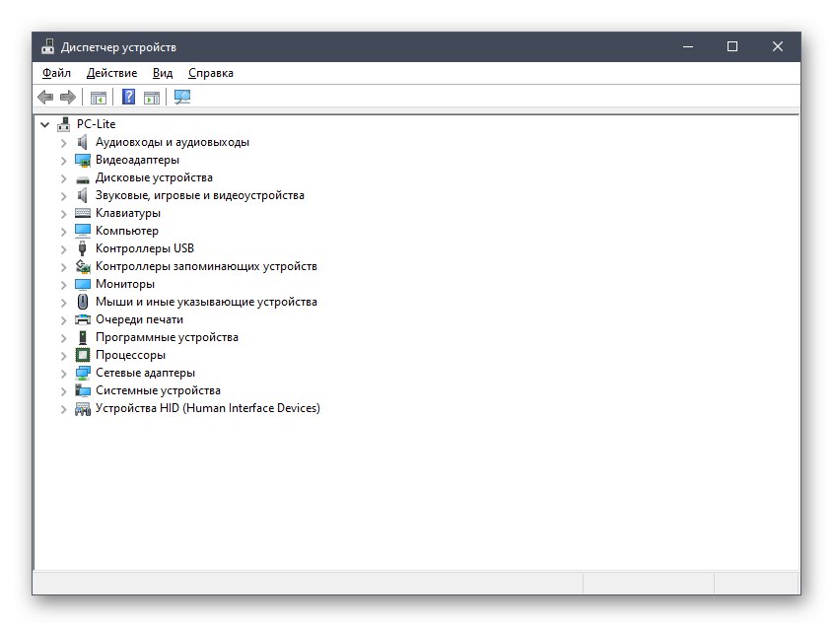Select the Системные устройства label
The width and height of the screenshot is (833, 627).
click(158, 390)
